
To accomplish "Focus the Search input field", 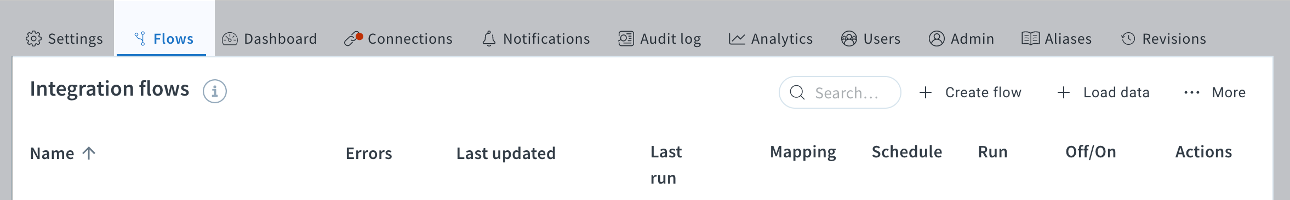I will (840, 92).
